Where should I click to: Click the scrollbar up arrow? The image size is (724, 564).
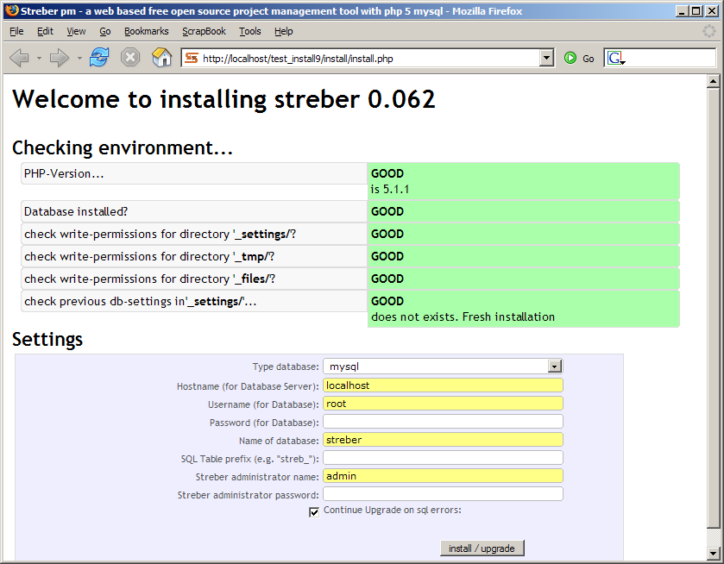pyautogui.click(x=713, y=82)
